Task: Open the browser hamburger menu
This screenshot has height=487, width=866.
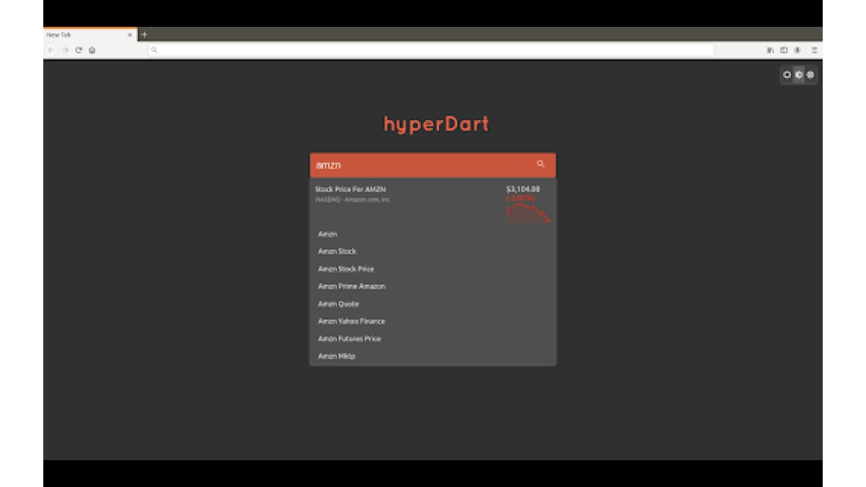Action: [814, 50]
